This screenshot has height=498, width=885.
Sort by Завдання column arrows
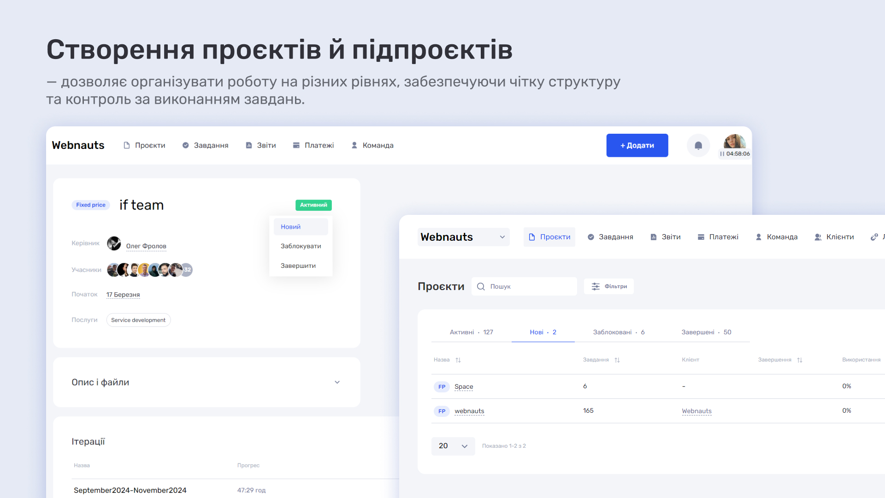(x=617, y=360)
